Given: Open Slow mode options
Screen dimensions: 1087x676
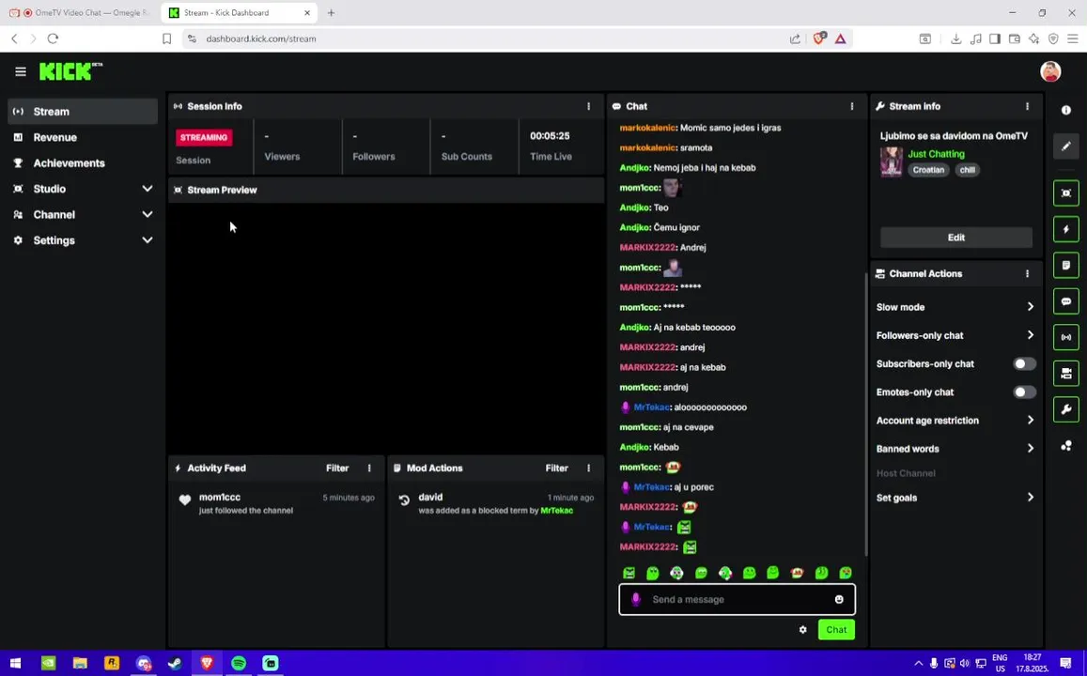Looking at the screenshot, I should click(x=956, y=307).
